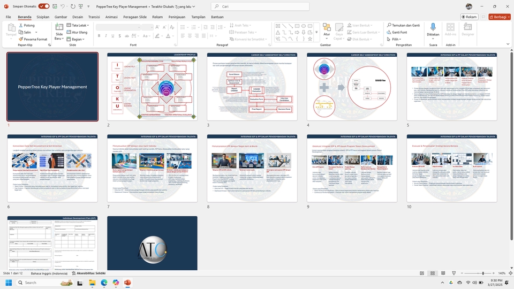Screen dimensions: 514x289
Task: Open the Windows Start menu
Action: [9, 283]
